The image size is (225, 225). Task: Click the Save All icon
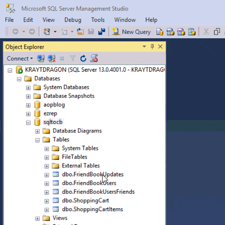102,31
